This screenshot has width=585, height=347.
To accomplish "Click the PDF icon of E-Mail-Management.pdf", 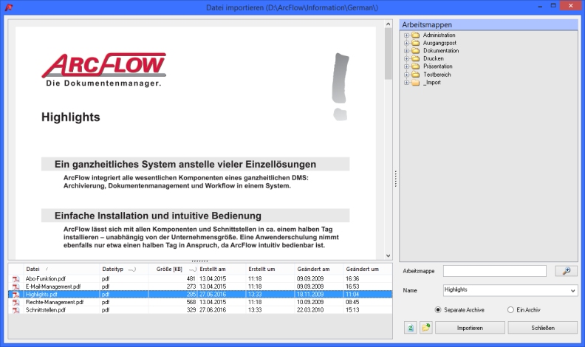I will (16, 286).
